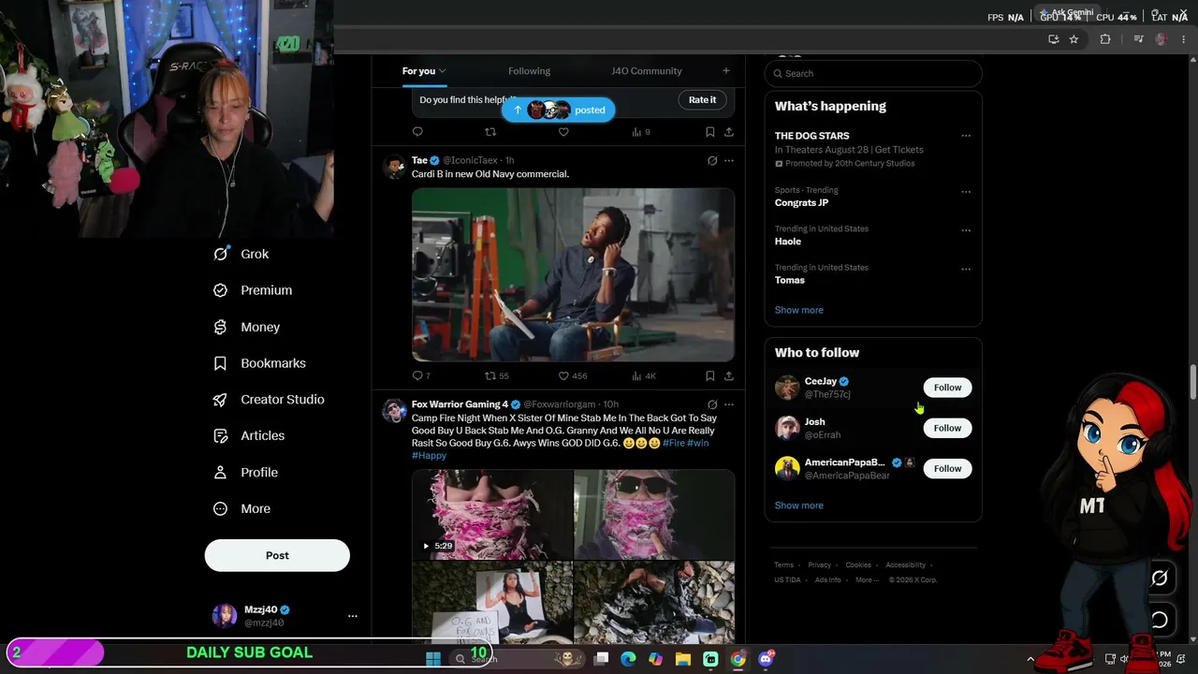Add a new timeline tab with plus
Viewport: 1198px width, 674px height.
[725, 71]
